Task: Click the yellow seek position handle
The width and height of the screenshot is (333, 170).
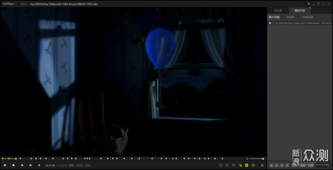Action: (16, 159)
